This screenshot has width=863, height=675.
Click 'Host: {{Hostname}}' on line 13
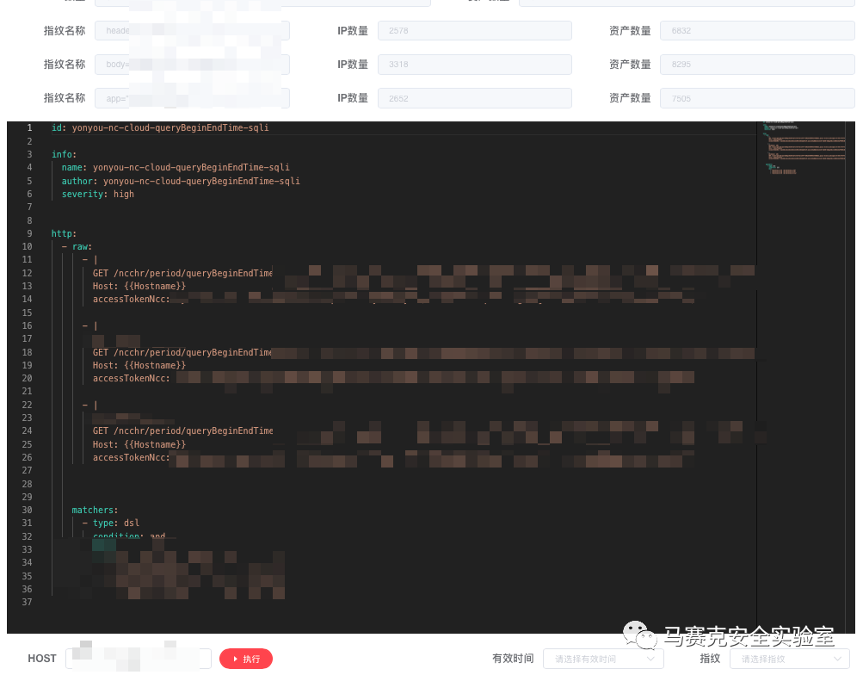[x=139, y=287]
